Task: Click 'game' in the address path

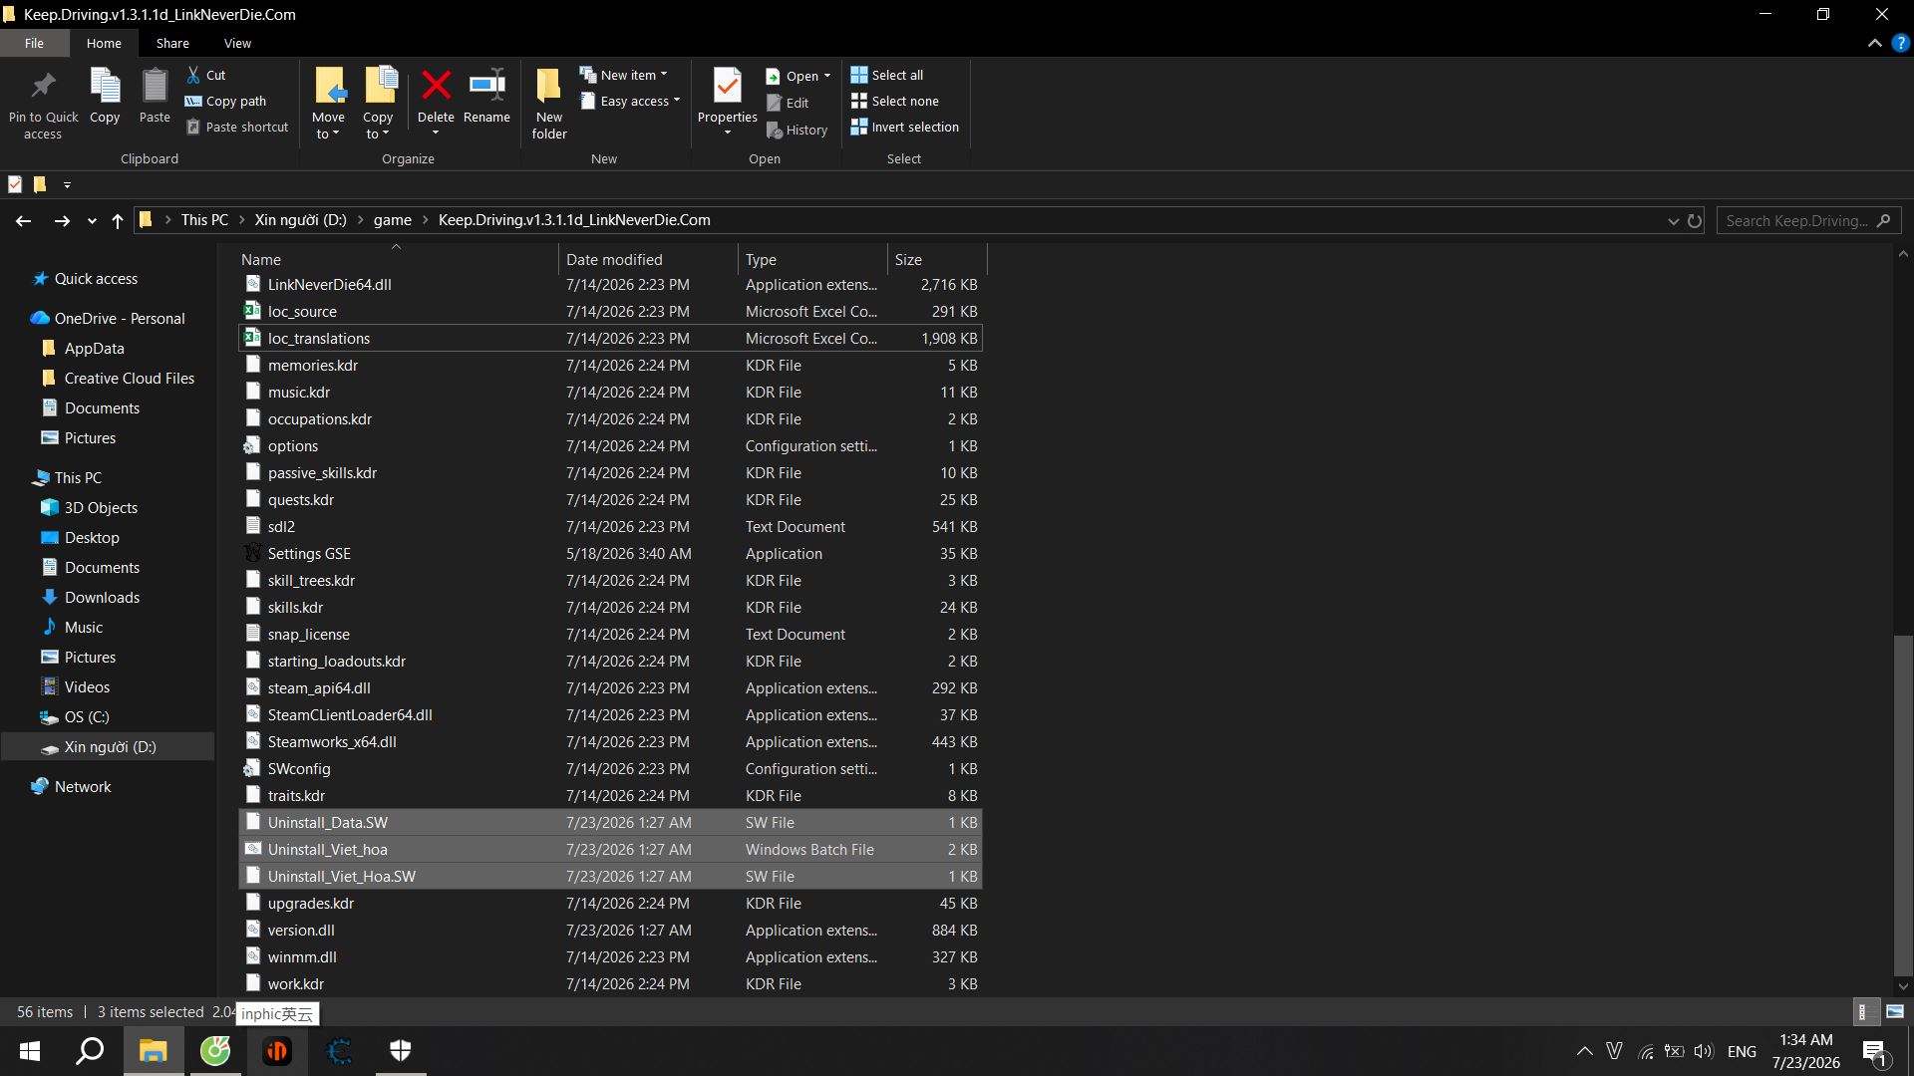Action: click(x=393, y=220)
